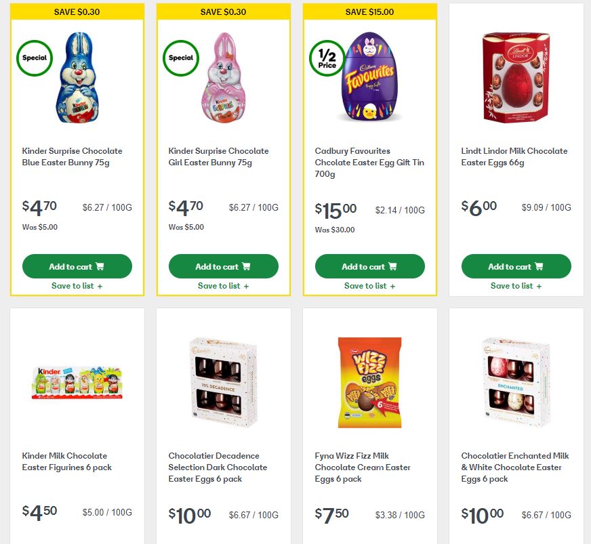Select the Special badge on the Girl Easter Bunny
This screenshot has height=544, width=591.
coord(180,58)
